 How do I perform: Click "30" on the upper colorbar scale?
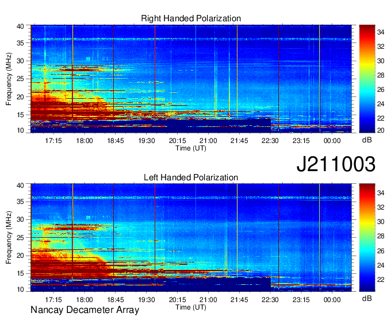tap(381, 61)
